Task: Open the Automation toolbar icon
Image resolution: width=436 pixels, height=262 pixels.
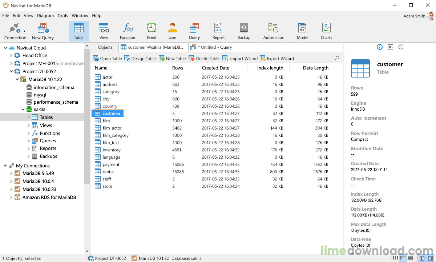Action: point(274,32)
